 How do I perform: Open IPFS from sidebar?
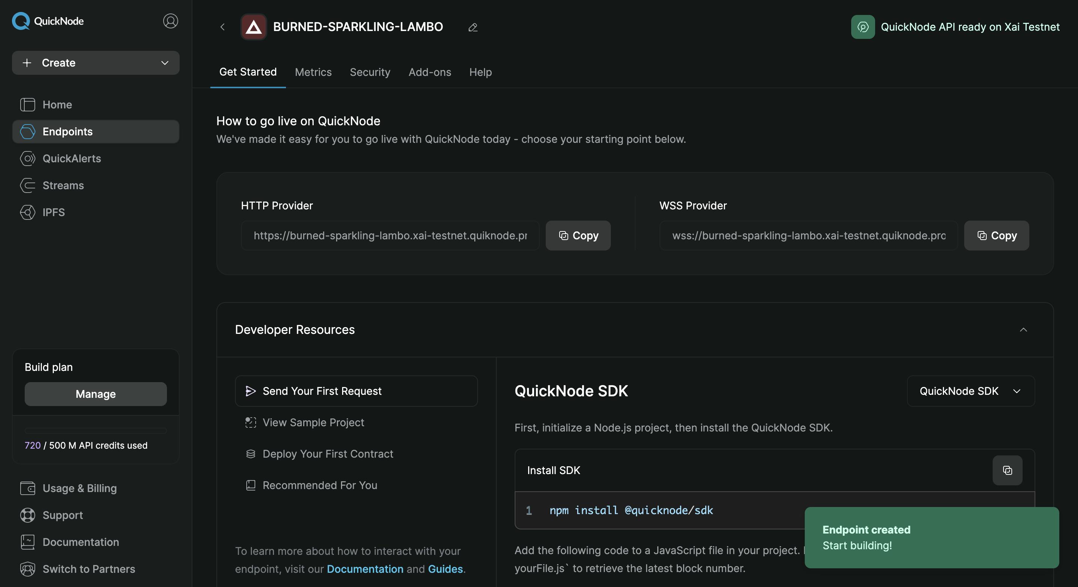tap(96, 212)
